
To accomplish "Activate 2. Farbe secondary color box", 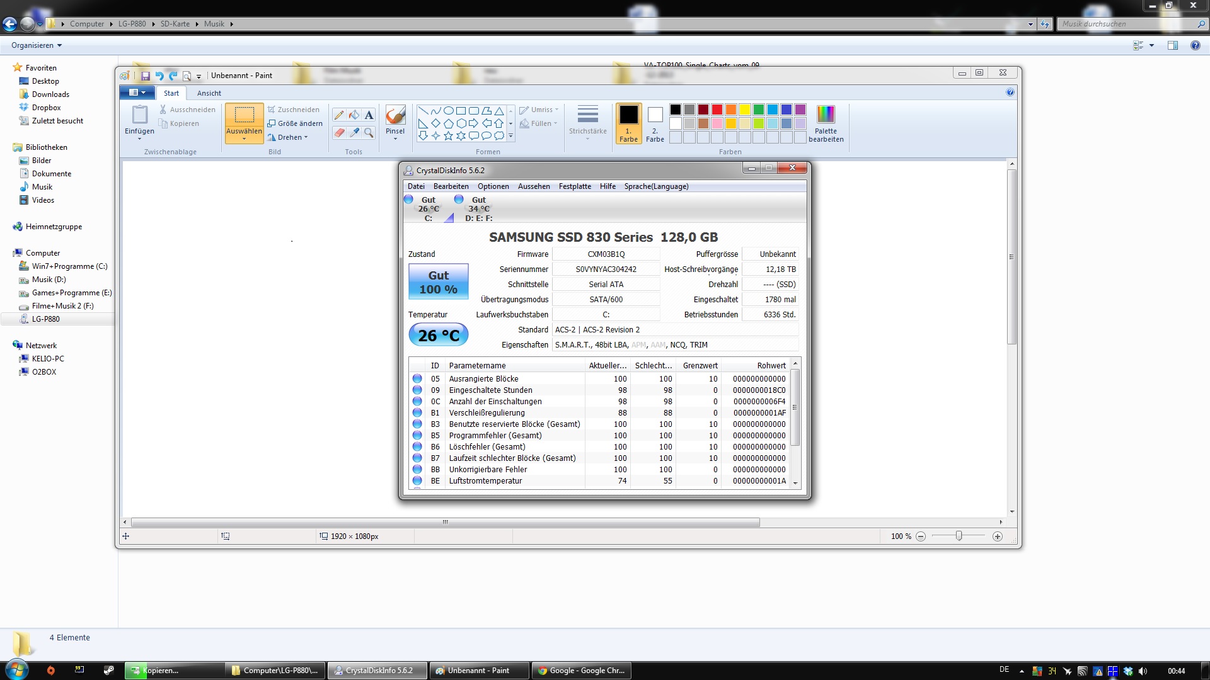I will coord(655,123).
